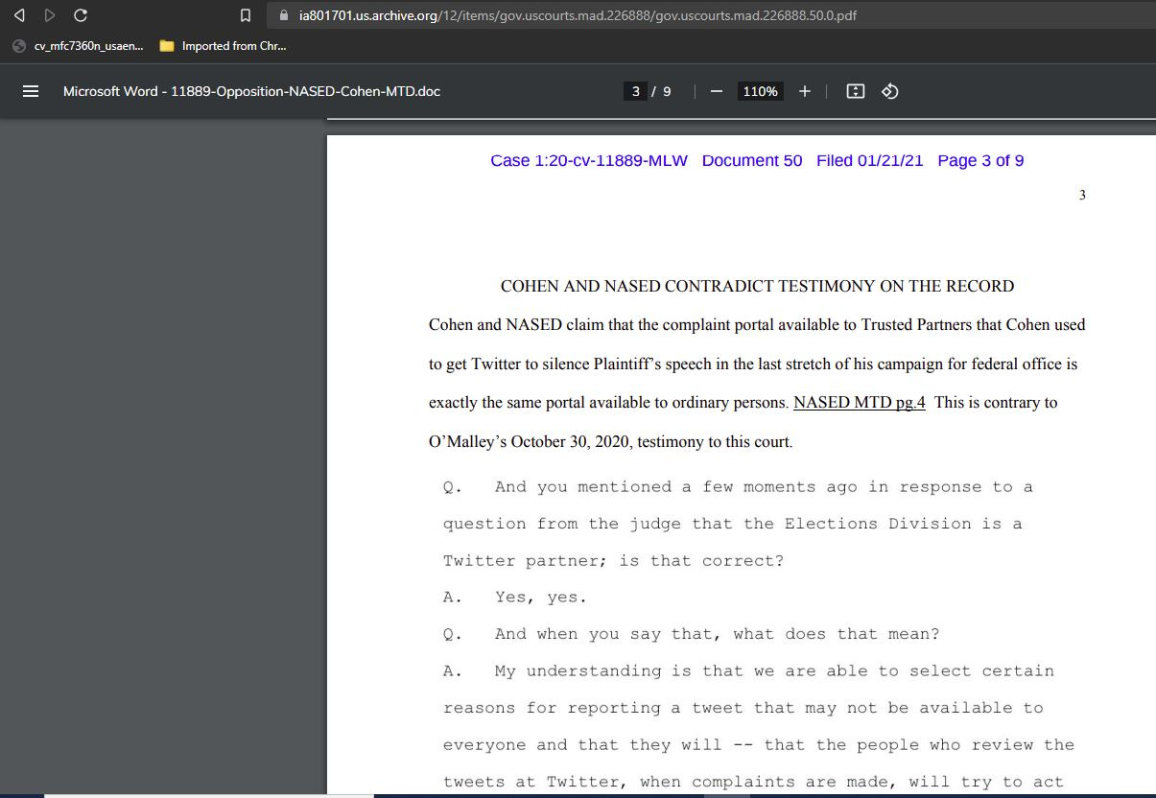
Task: Click the Filed 01/21/21 header text
Action: click(x=870, y=161)
